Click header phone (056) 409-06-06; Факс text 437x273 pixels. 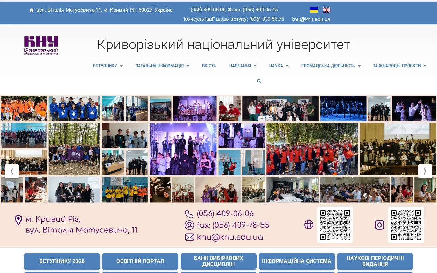234,10
